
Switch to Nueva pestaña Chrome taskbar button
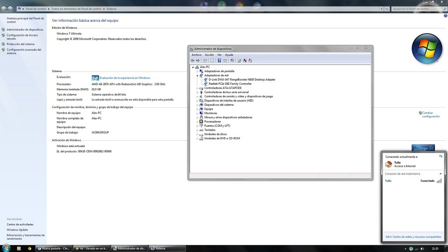[x=53, y=248]
